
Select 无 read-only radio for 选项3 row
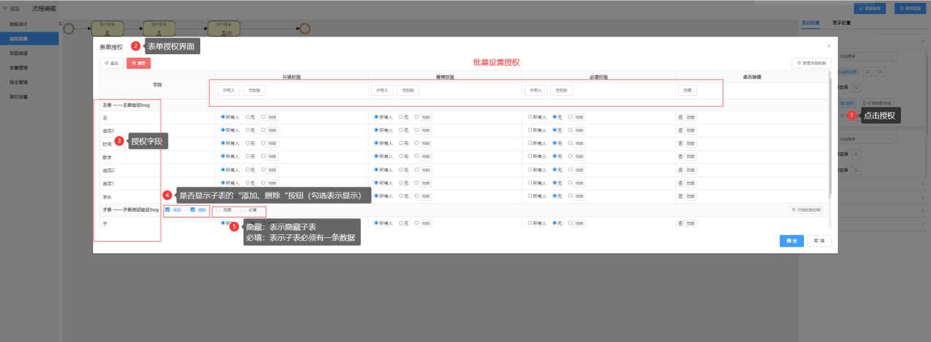pyautogui.click(x=248, y=130)
